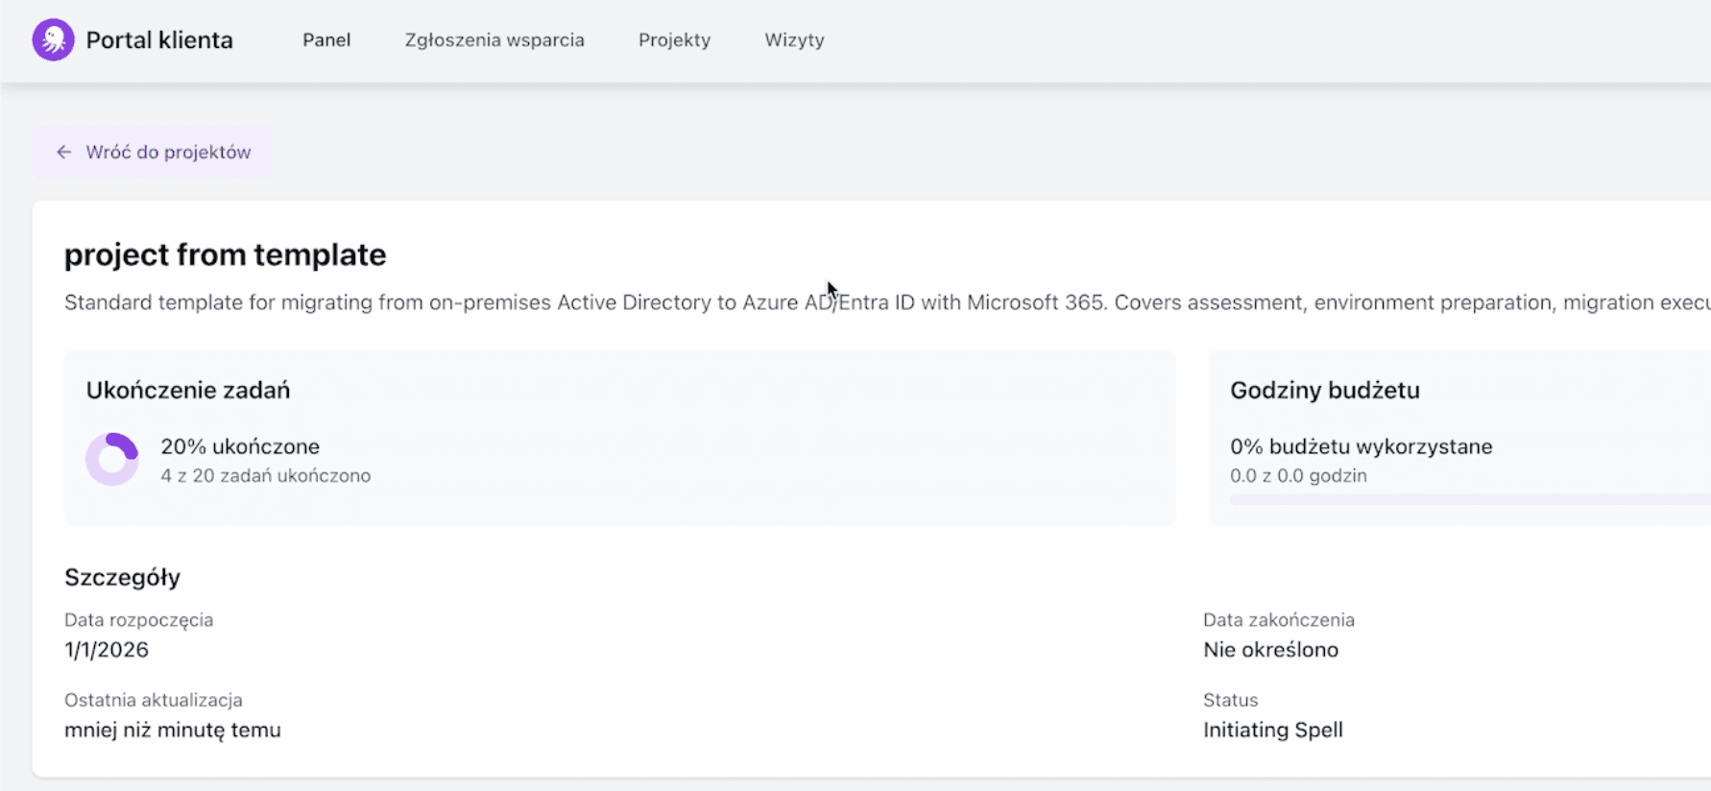Image resolution: width=1711 pixels, height=791 pixels.
Task: Click the Nie określono end date value
Action: pyautogui.click(x=1270, y=650)
